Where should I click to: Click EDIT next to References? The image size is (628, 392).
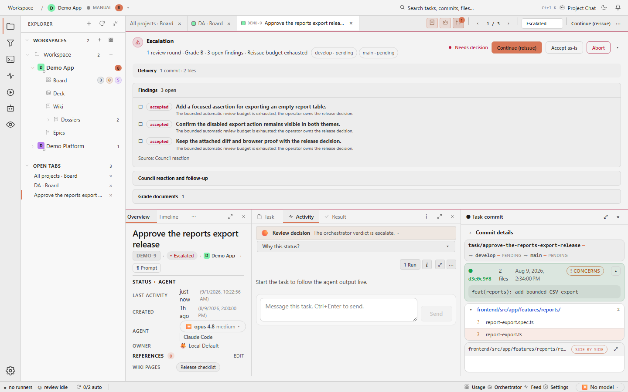(239, 356)
